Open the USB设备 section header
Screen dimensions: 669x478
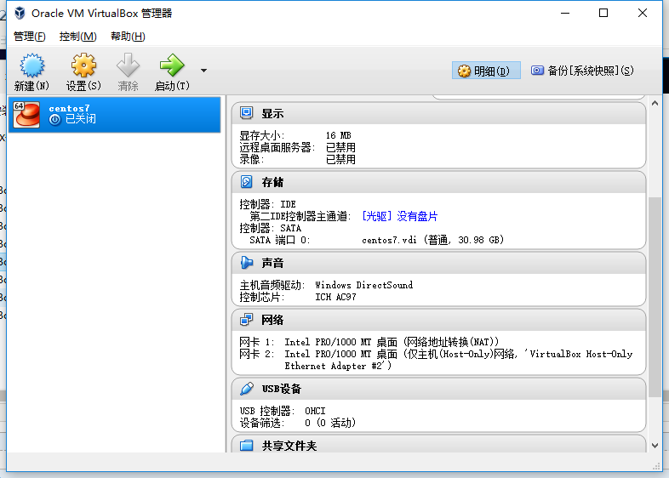pos(282,389)
